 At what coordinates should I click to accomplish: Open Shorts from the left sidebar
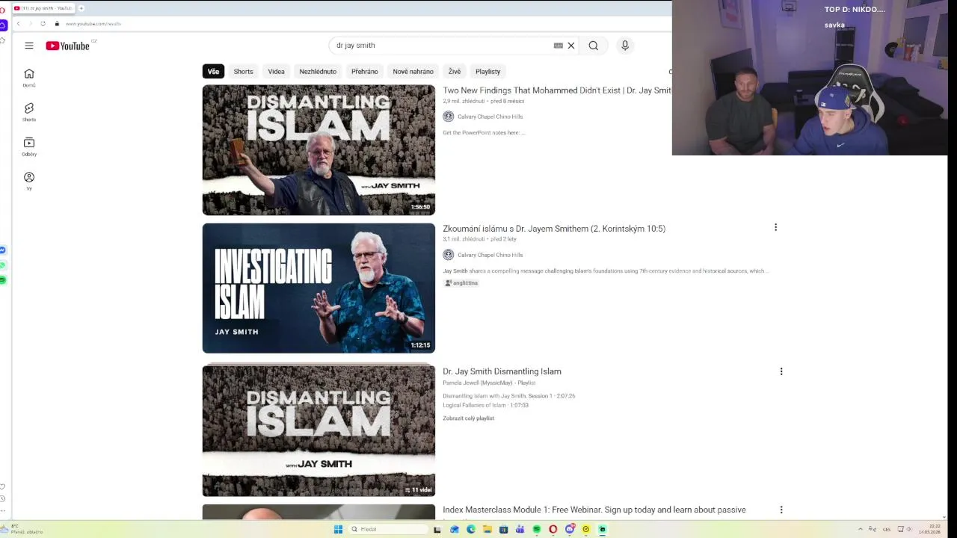(29, 112)
